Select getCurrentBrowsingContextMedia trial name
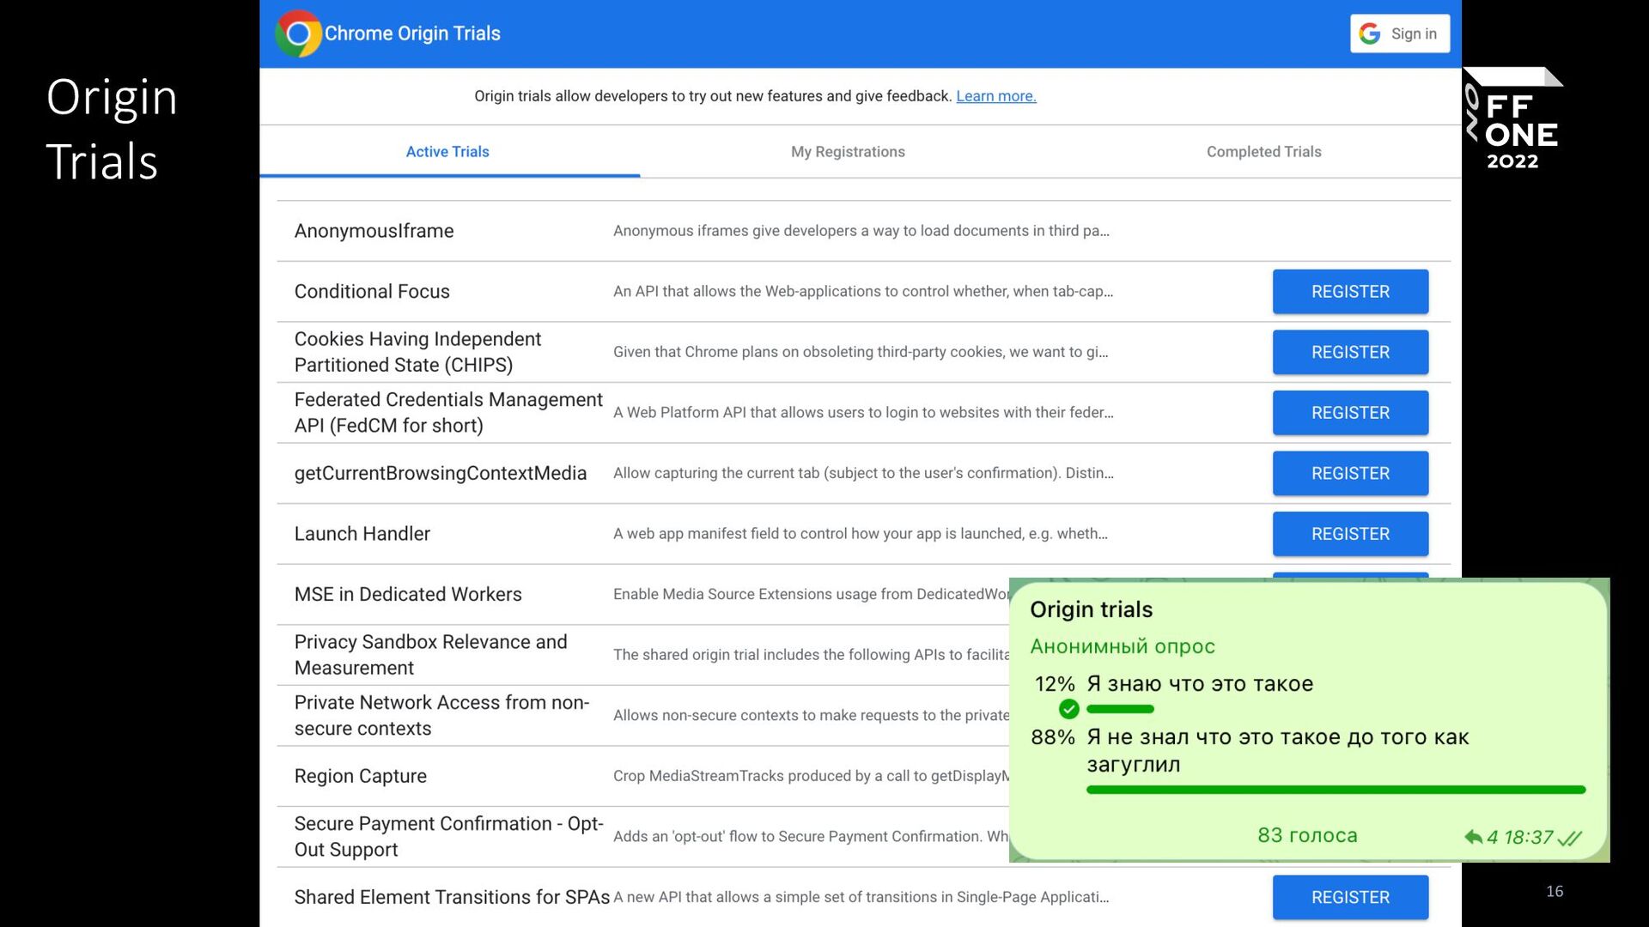 point(441,474)
